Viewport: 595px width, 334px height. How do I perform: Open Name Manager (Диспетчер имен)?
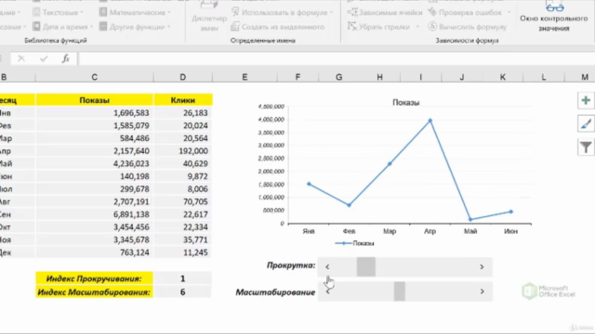click(209, 17)
